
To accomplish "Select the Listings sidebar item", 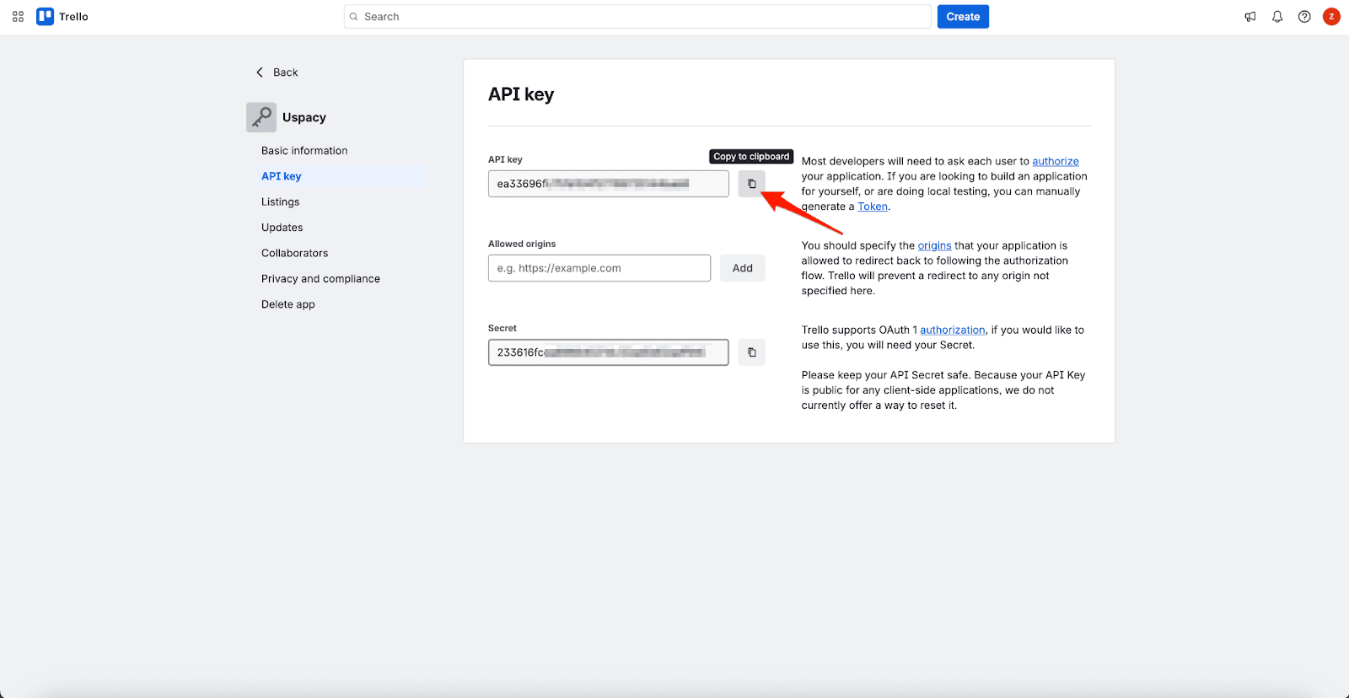I will (x=280, y=202).
